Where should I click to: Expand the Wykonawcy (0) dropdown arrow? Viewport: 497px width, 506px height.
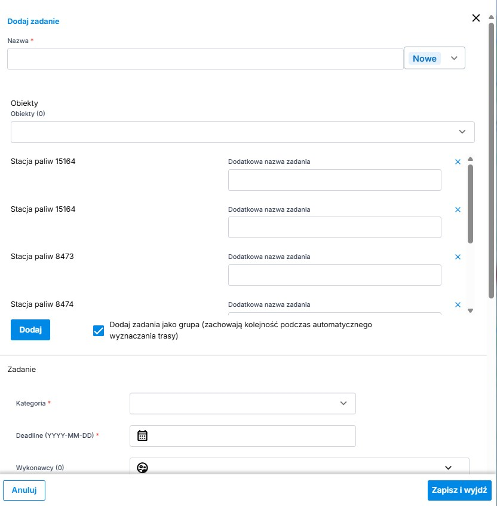pos(448,468)
